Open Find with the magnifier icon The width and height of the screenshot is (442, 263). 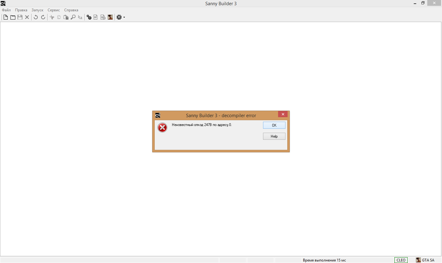(x=73, y=17)
